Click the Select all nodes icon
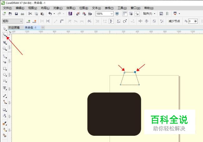 tap(162, 21)
